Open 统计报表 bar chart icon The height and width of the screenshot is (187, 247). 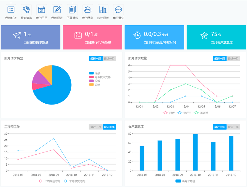click(x=103, y=10)
